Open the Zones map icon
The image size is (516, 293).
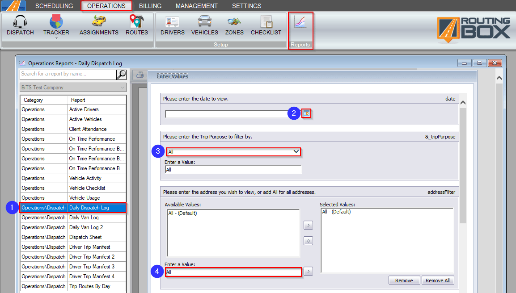[234, 22]
